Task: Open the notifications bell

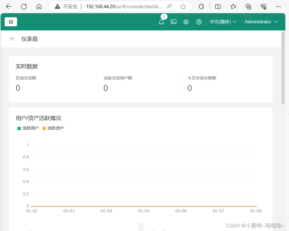Action: 161,22
